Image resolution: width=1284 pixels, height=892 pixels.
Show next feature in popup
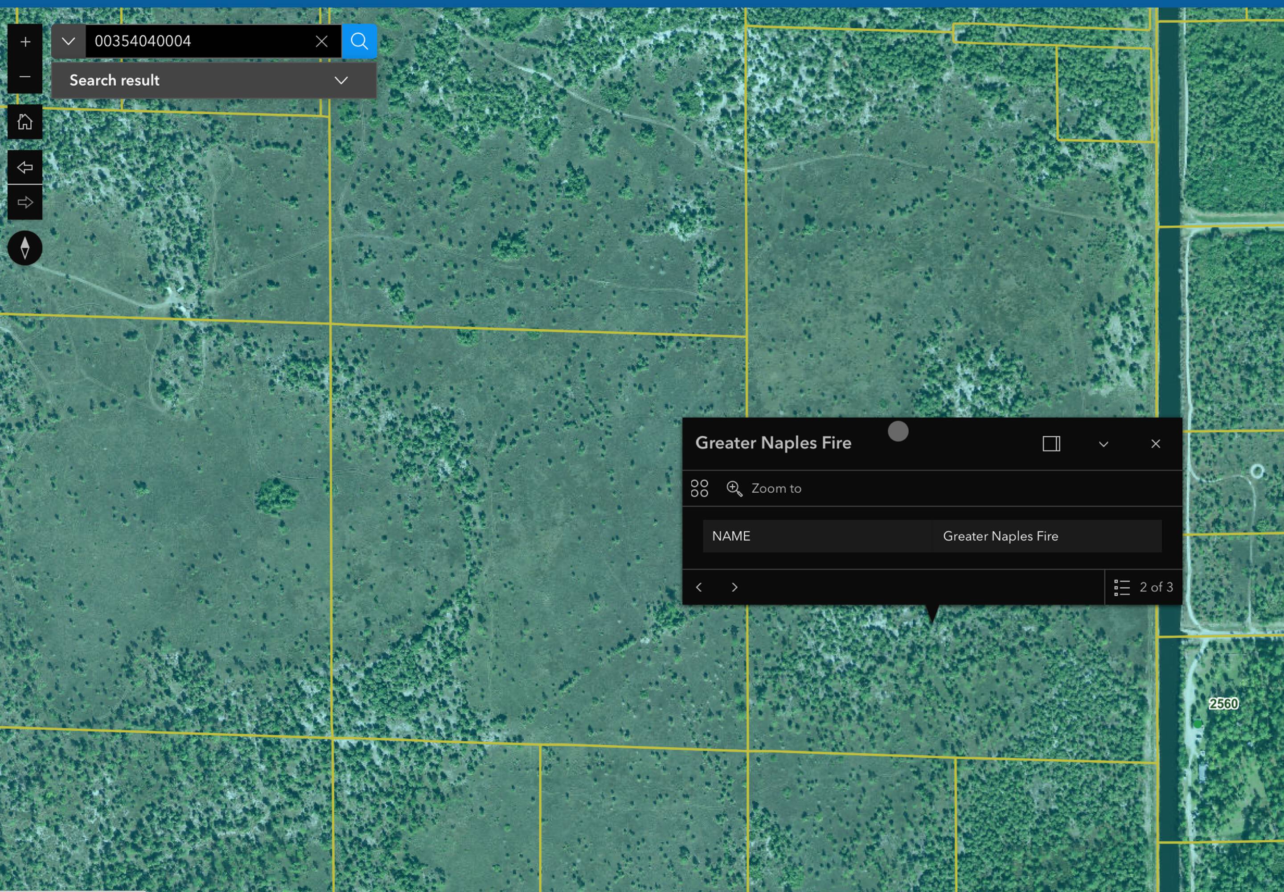734,587
